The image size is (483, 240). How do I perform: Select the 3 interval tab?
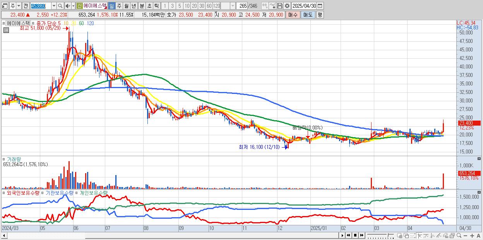(x=172, y=6)
